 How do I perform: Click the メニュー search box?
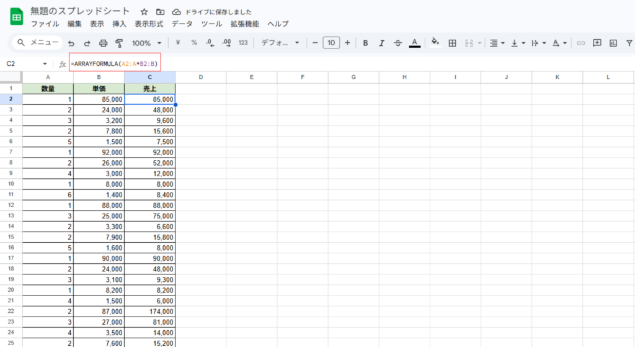38,43
